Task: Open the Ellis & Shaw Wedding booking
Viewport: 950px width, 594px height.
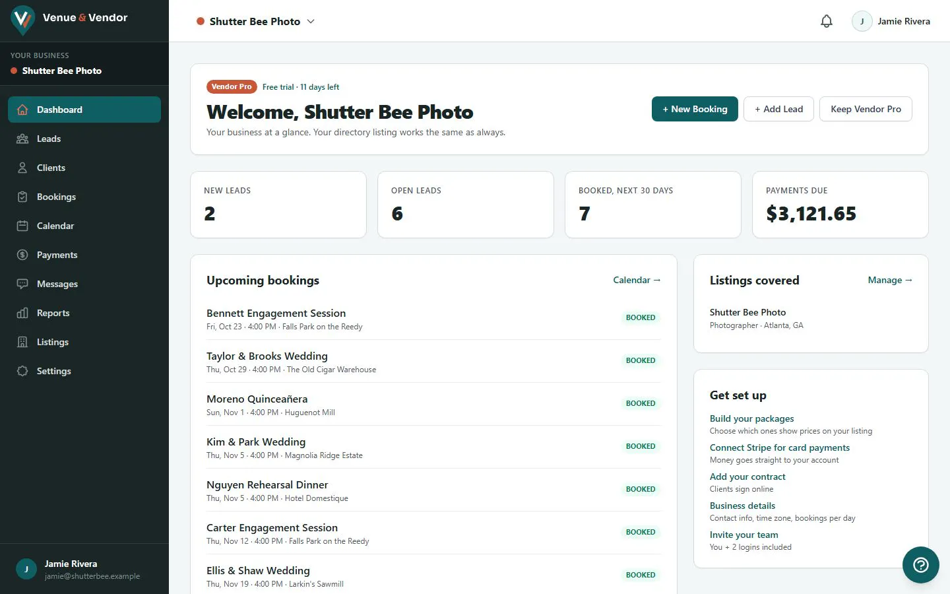Action: [x=433, y=576]
